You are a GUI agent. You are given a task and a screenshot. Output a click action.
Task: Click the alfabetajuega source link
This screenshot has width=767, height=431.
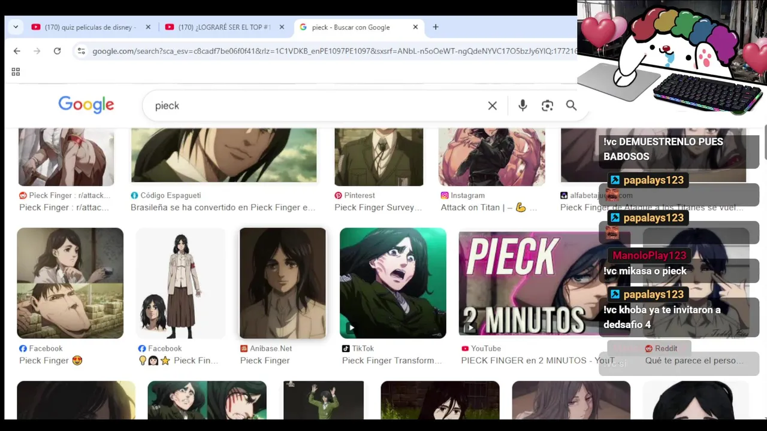pos(596,195)
